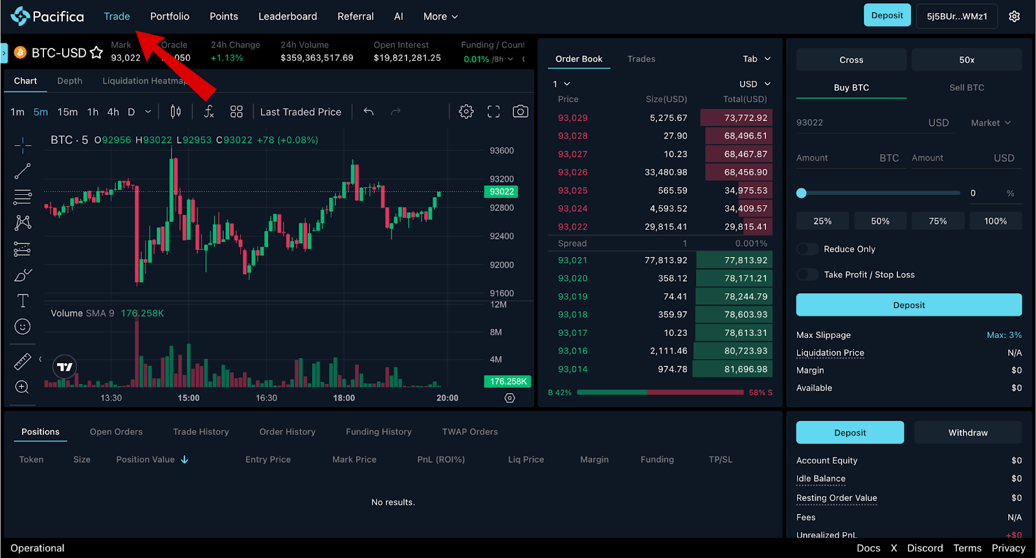Viewport: 1036px width, 558px height.
Task: Undo the last chart action
Action: click(368, 112)
